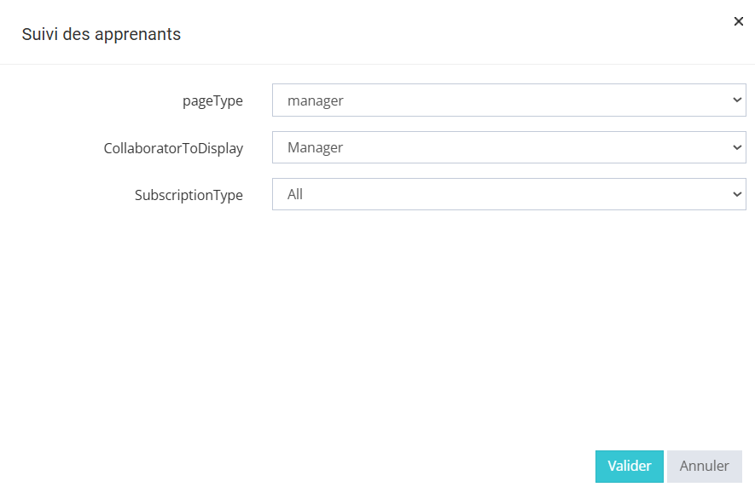Viewport: 755px width, 487px height.
Task: Open the SubscriptionType dropdown list
Action: [x=508, y=194]
